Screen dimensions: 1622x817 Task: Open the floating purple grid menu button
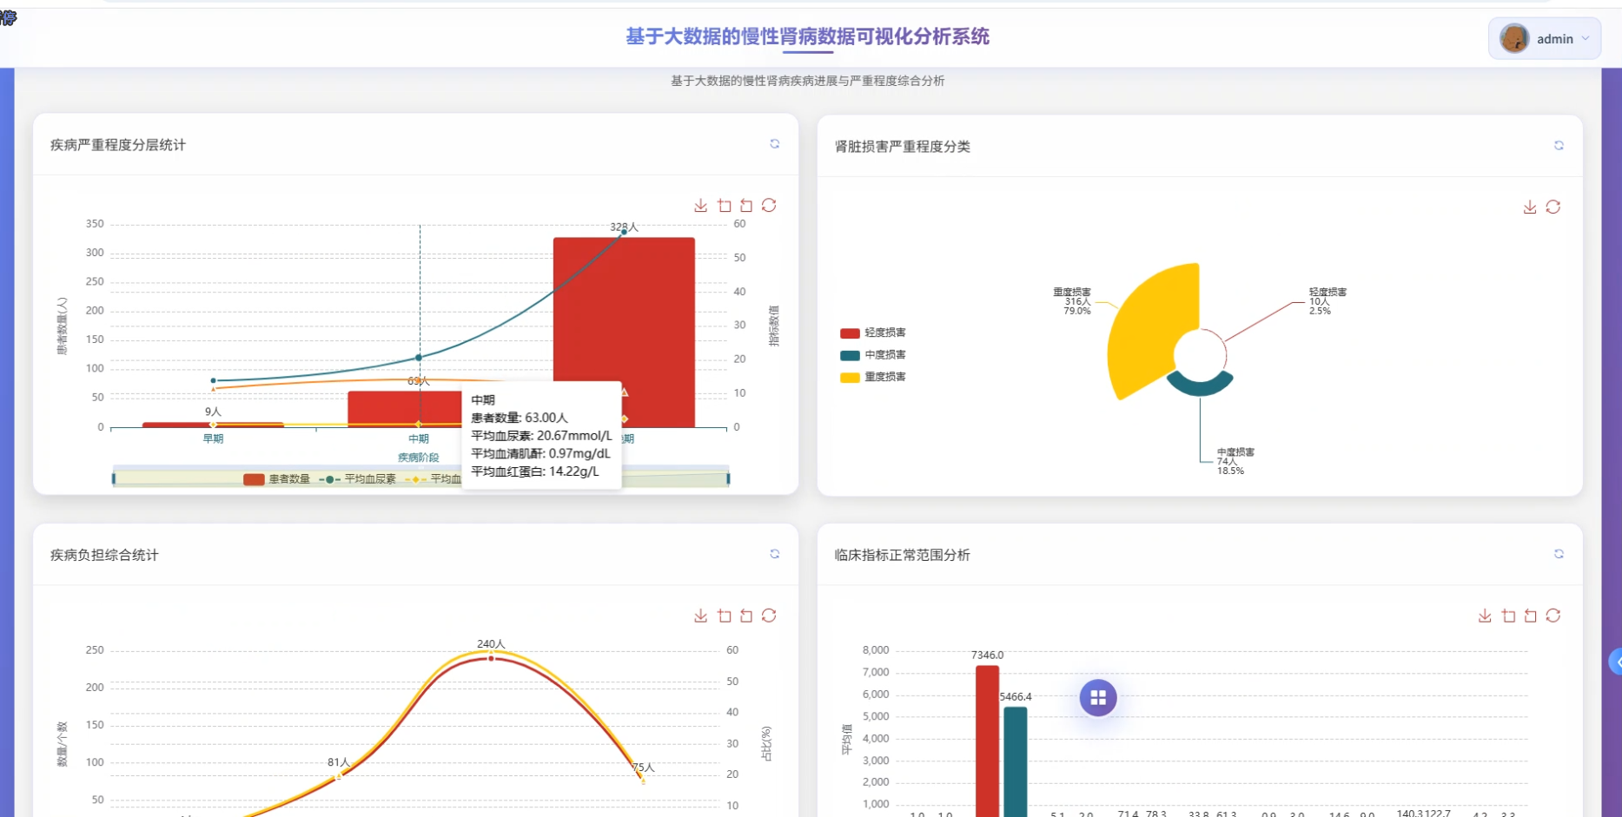coord(1098,697)
